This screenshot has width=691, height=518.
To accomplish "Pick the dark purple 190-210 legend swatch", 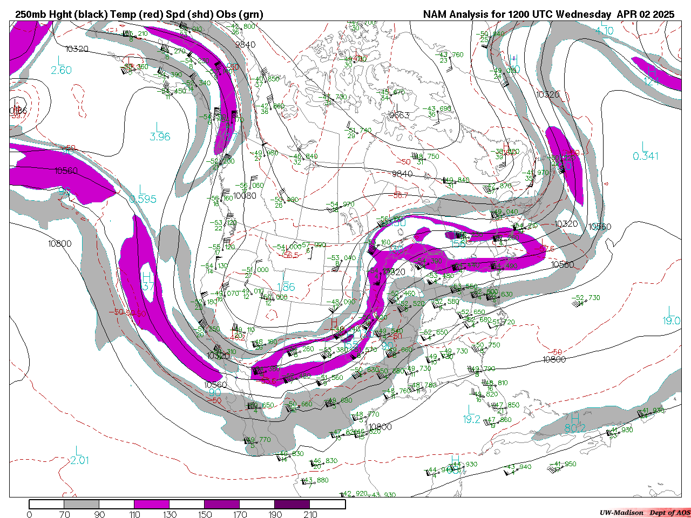I will [x=292, y=505].
